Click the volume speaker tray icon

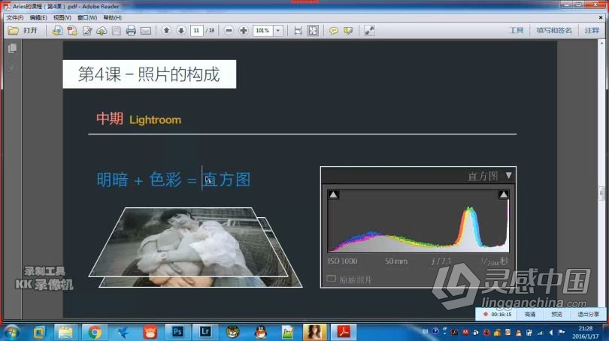tap(551, 333)
